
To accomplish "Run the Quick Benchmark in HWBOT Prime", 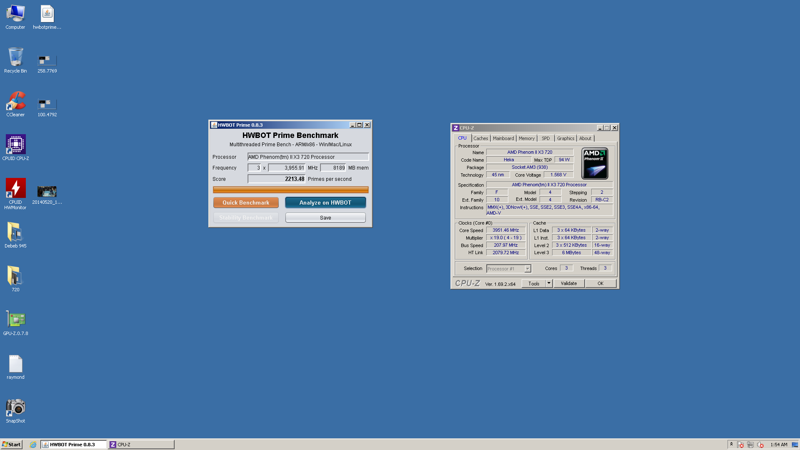I will pyautogui.click(x=246, y=202).
